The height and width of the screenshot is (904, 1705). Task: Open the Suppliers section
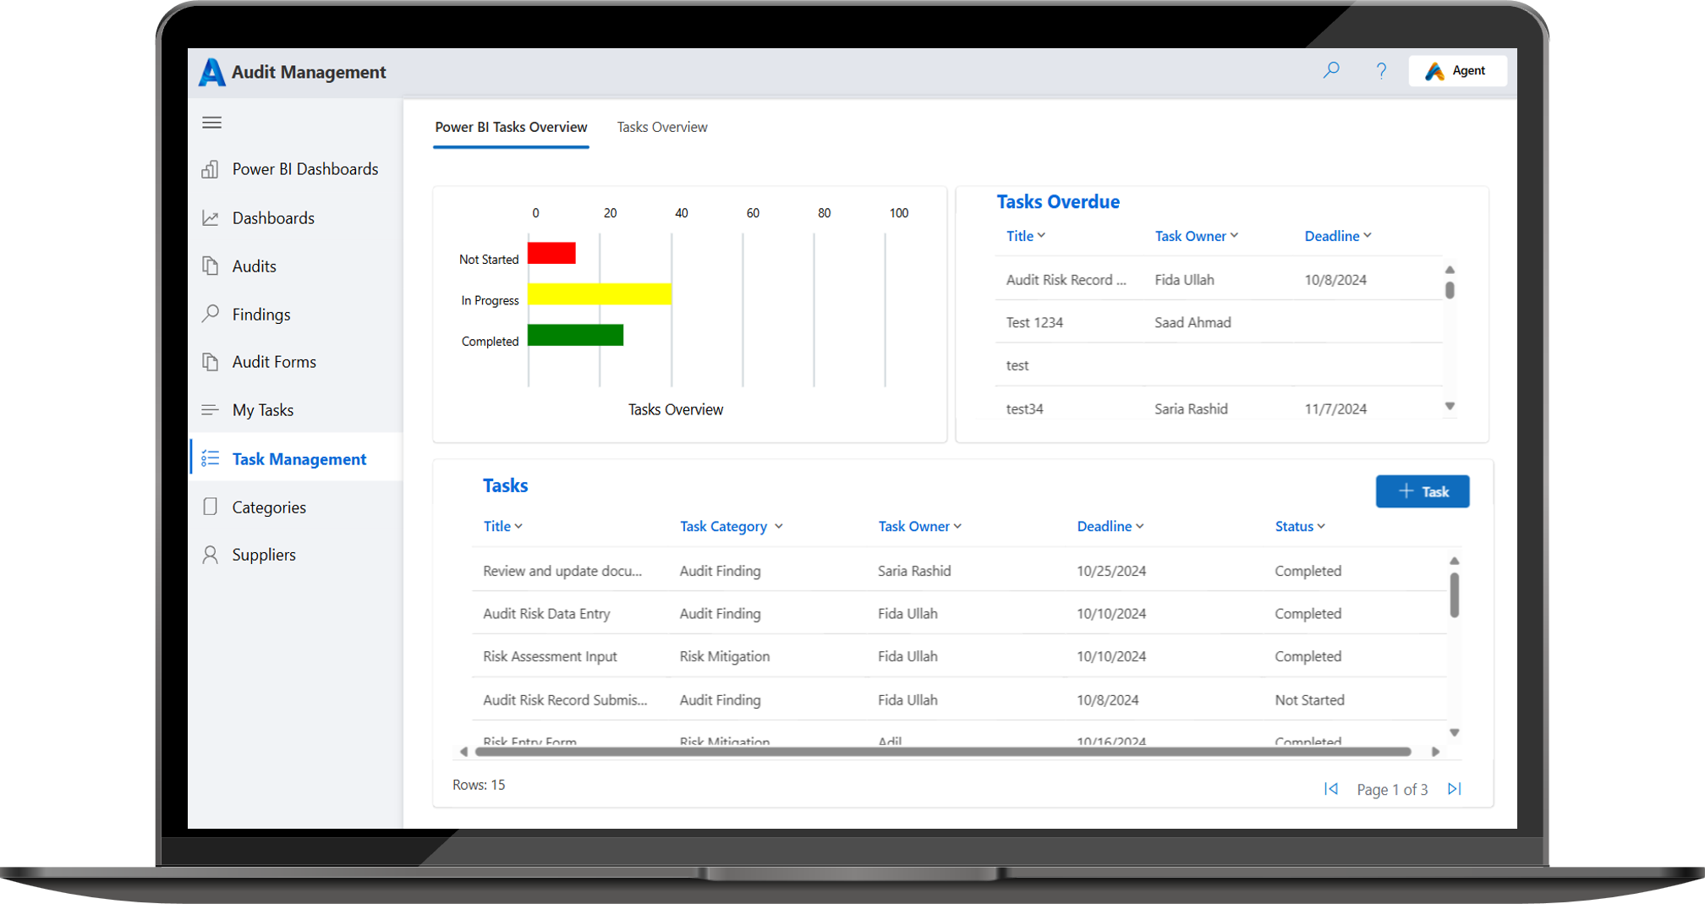point(264,555)
